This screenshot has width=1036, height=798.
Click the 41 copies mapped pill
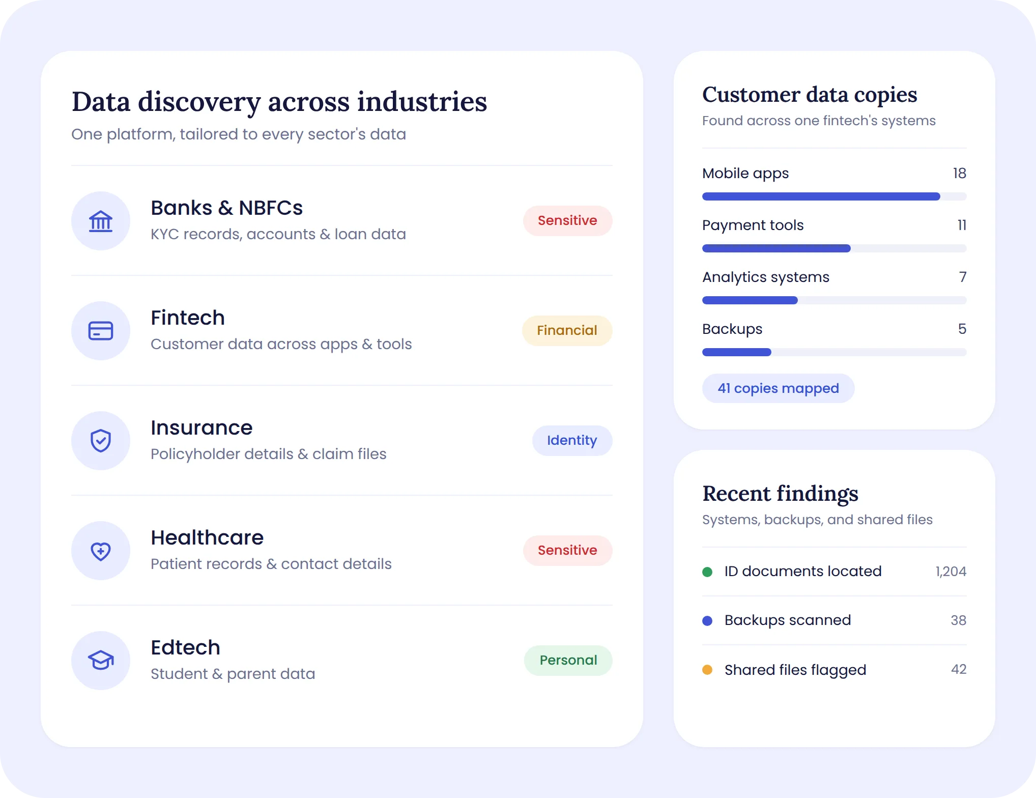778,388
